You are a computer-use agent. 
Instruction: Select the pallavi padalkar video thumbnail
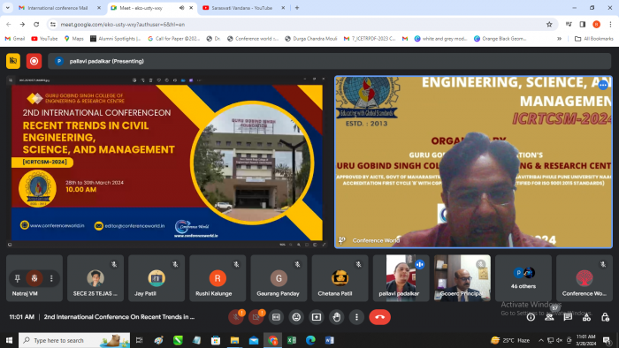pos(401,278)
